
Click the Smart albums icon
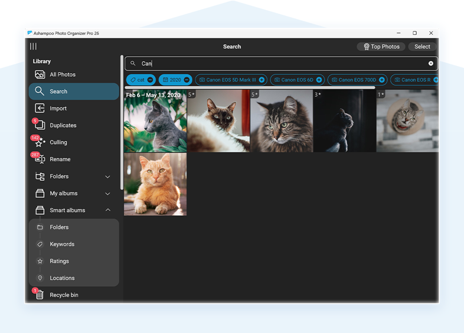pyautogui.click(x=40, y=210)
